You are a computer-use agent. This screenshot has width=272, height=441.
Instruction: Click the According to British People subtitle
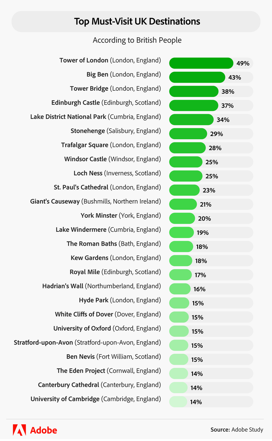tap(137, 40)
